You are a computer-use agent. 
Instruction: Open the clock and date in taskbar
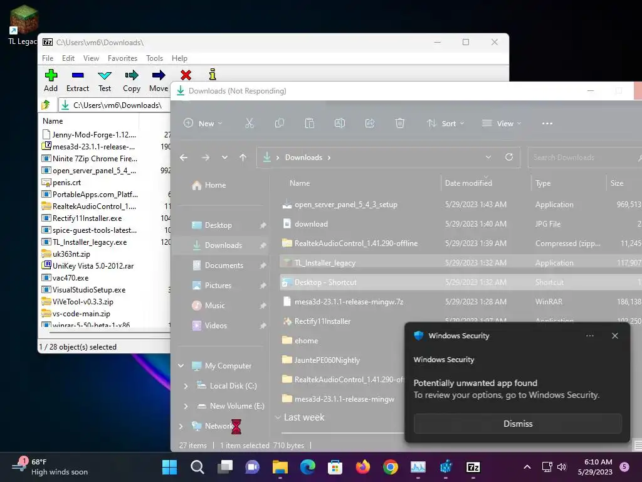pyautogui.click(x=596, y=467)
